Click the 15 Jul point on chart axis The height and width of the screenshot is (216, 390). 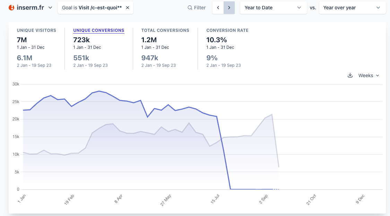coord(216,200)
